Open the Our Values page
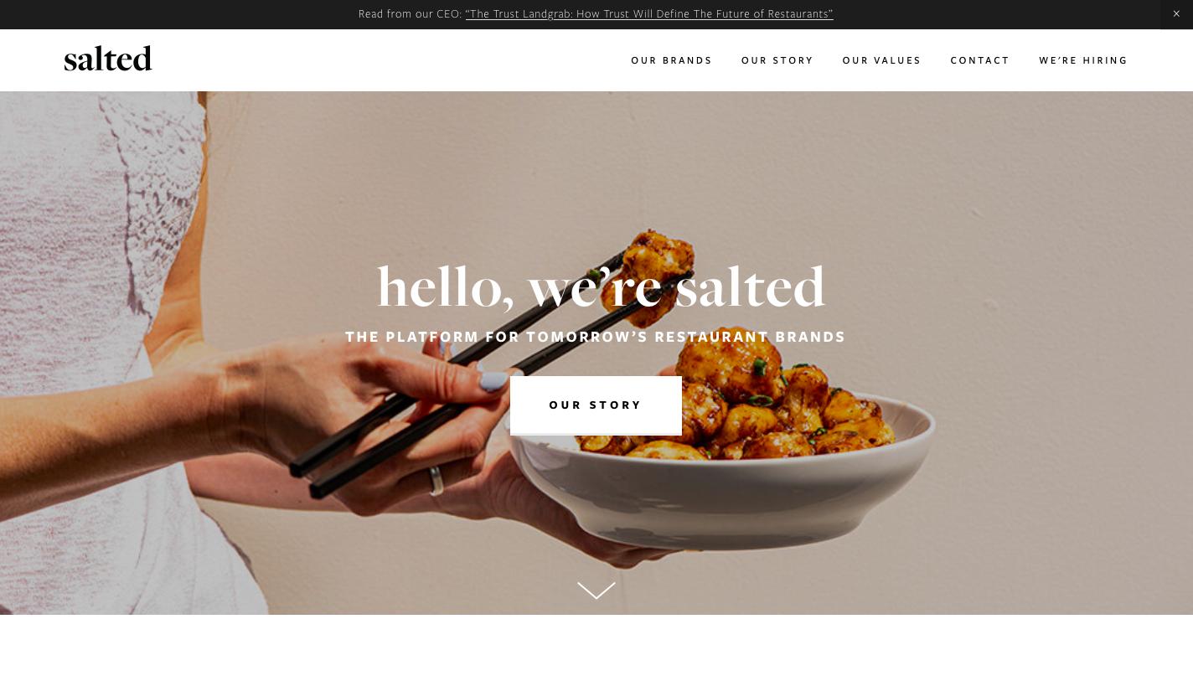The height and width of the screenshot is (681, 1193). (881, 60)
